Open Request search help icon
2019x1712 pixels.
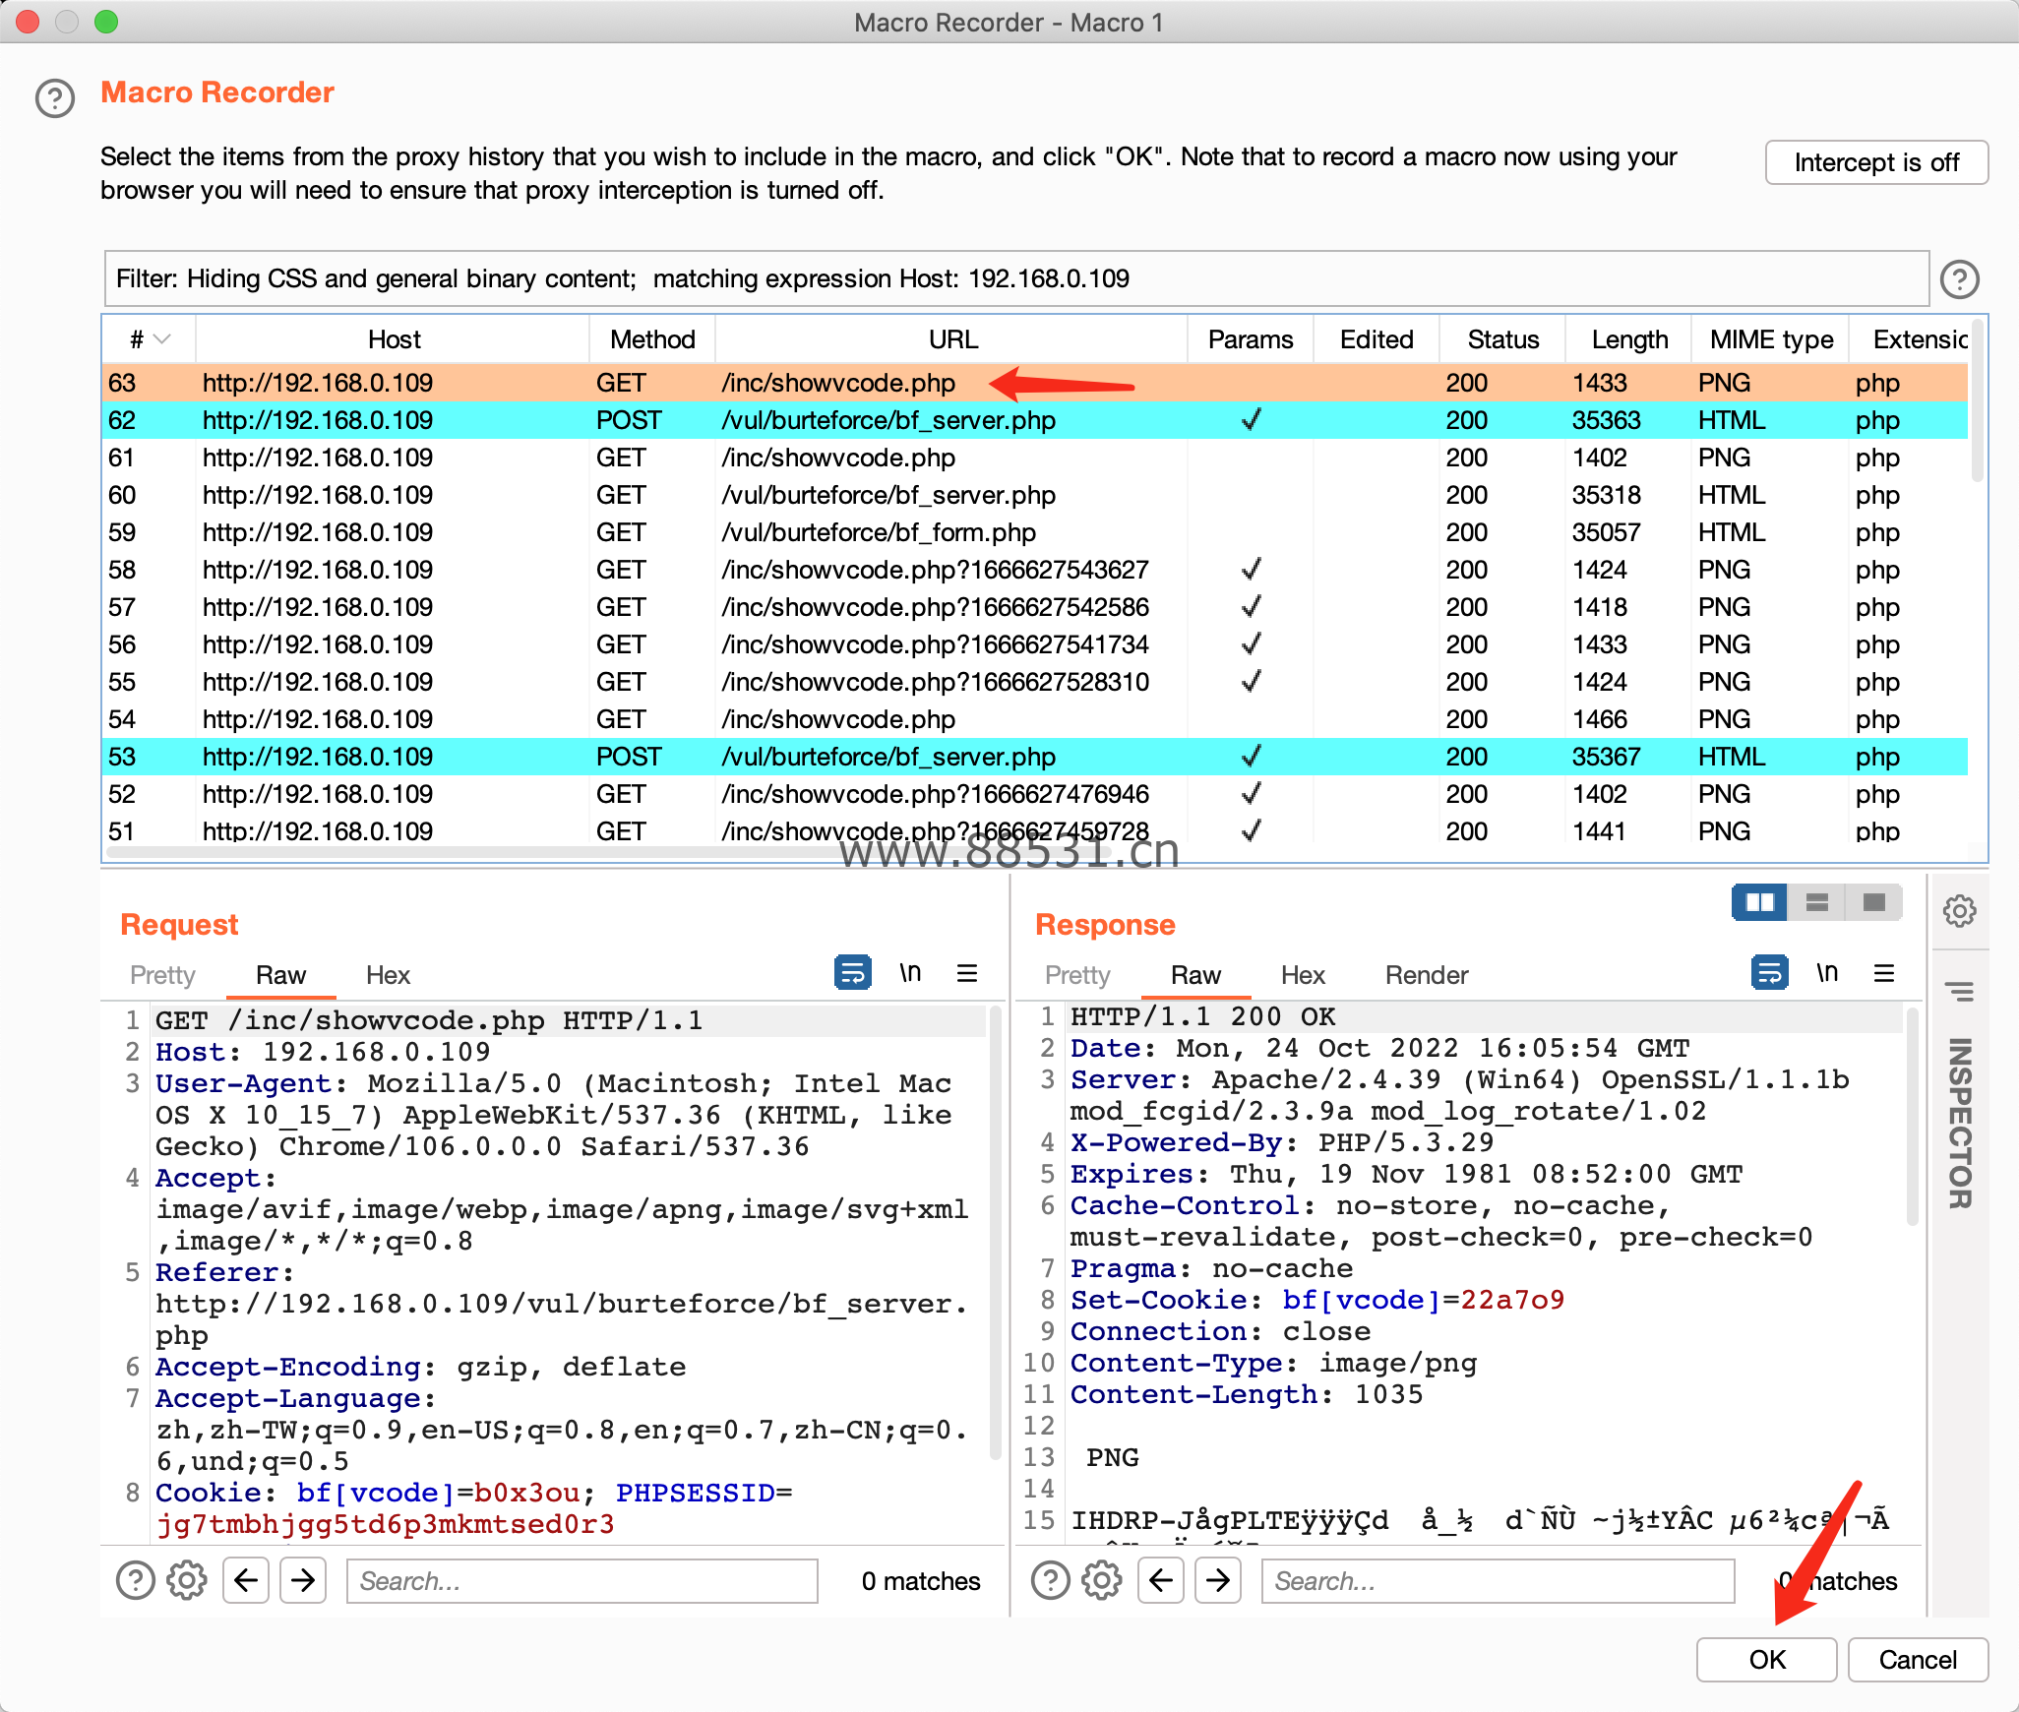[136, 1581]
